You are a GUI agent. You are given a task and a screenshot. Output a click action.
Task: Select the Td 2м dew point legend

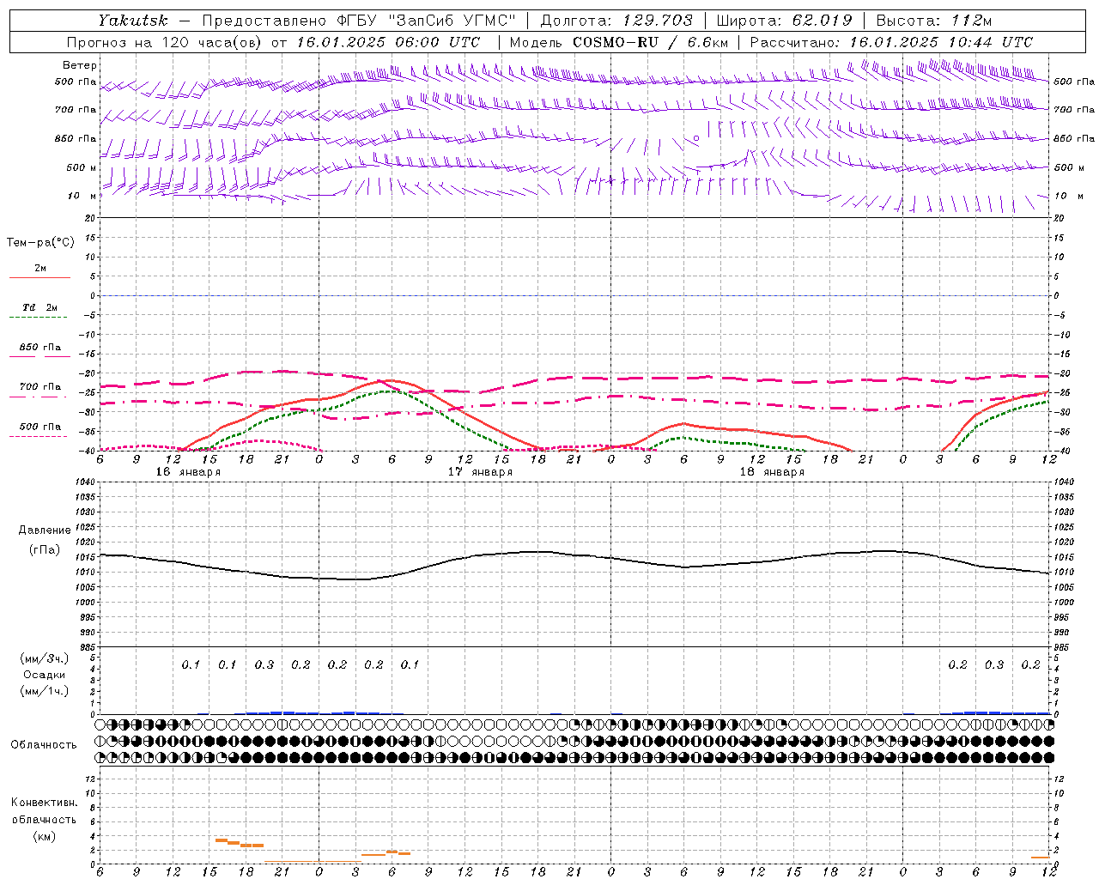[x=39, y=307]
